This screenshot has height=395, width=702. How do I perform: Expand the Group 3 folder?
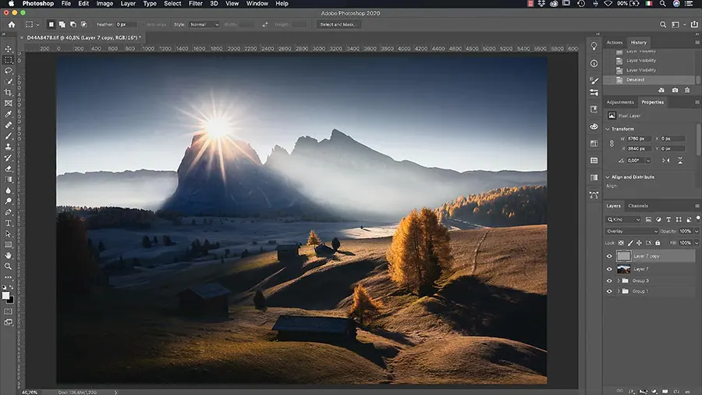pos(619,280)
